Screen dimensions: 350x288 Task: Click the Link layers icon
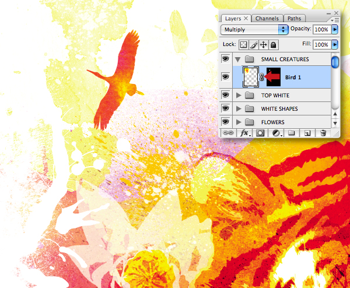228,133
